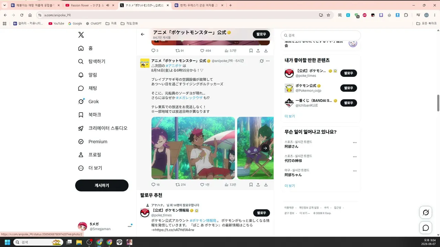
Task: Repost the post with 91 reposts
Action: tap(180, 50)
